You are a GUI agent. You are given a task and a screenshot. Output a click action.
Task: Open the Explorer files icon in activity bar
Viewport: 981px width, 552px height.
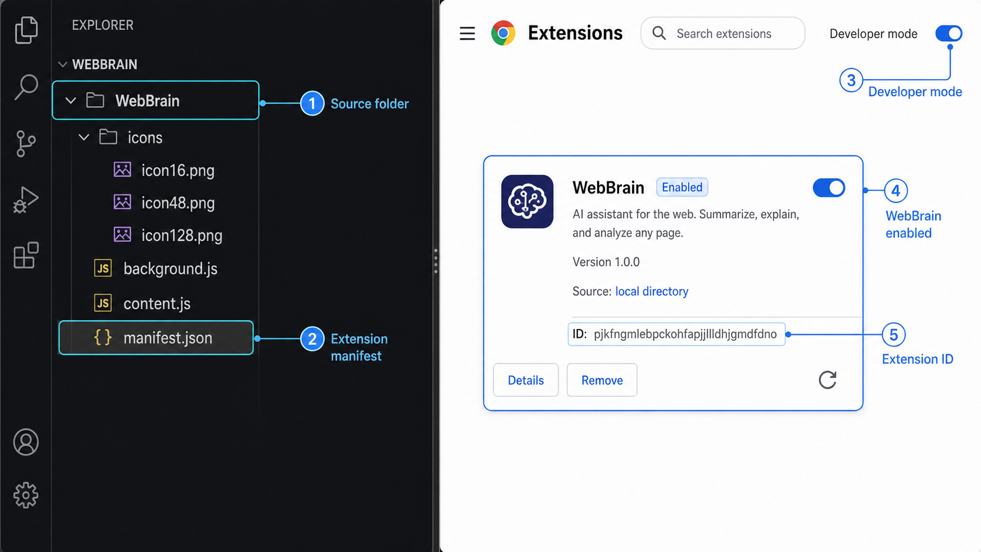pos(26,30)
